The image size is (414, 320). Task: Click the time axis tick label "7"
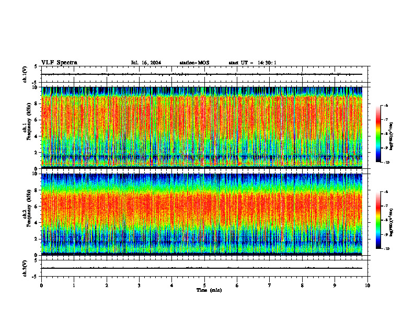pos(270,285)
